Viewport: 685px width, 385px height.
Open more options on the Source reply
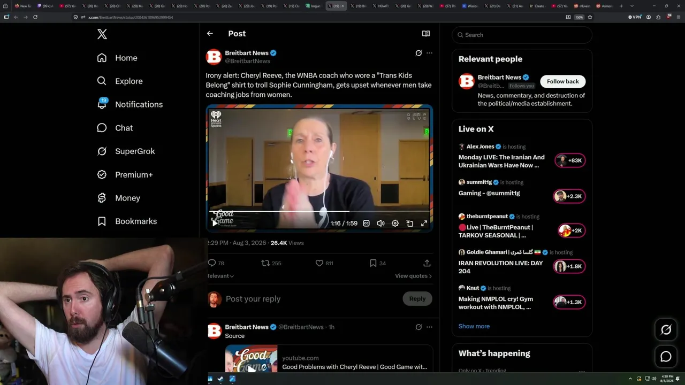429,327
